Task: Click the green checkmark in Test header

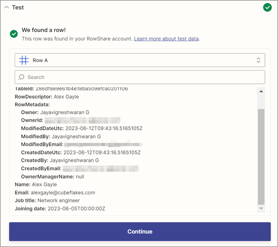Action: [x=267, y=7]
